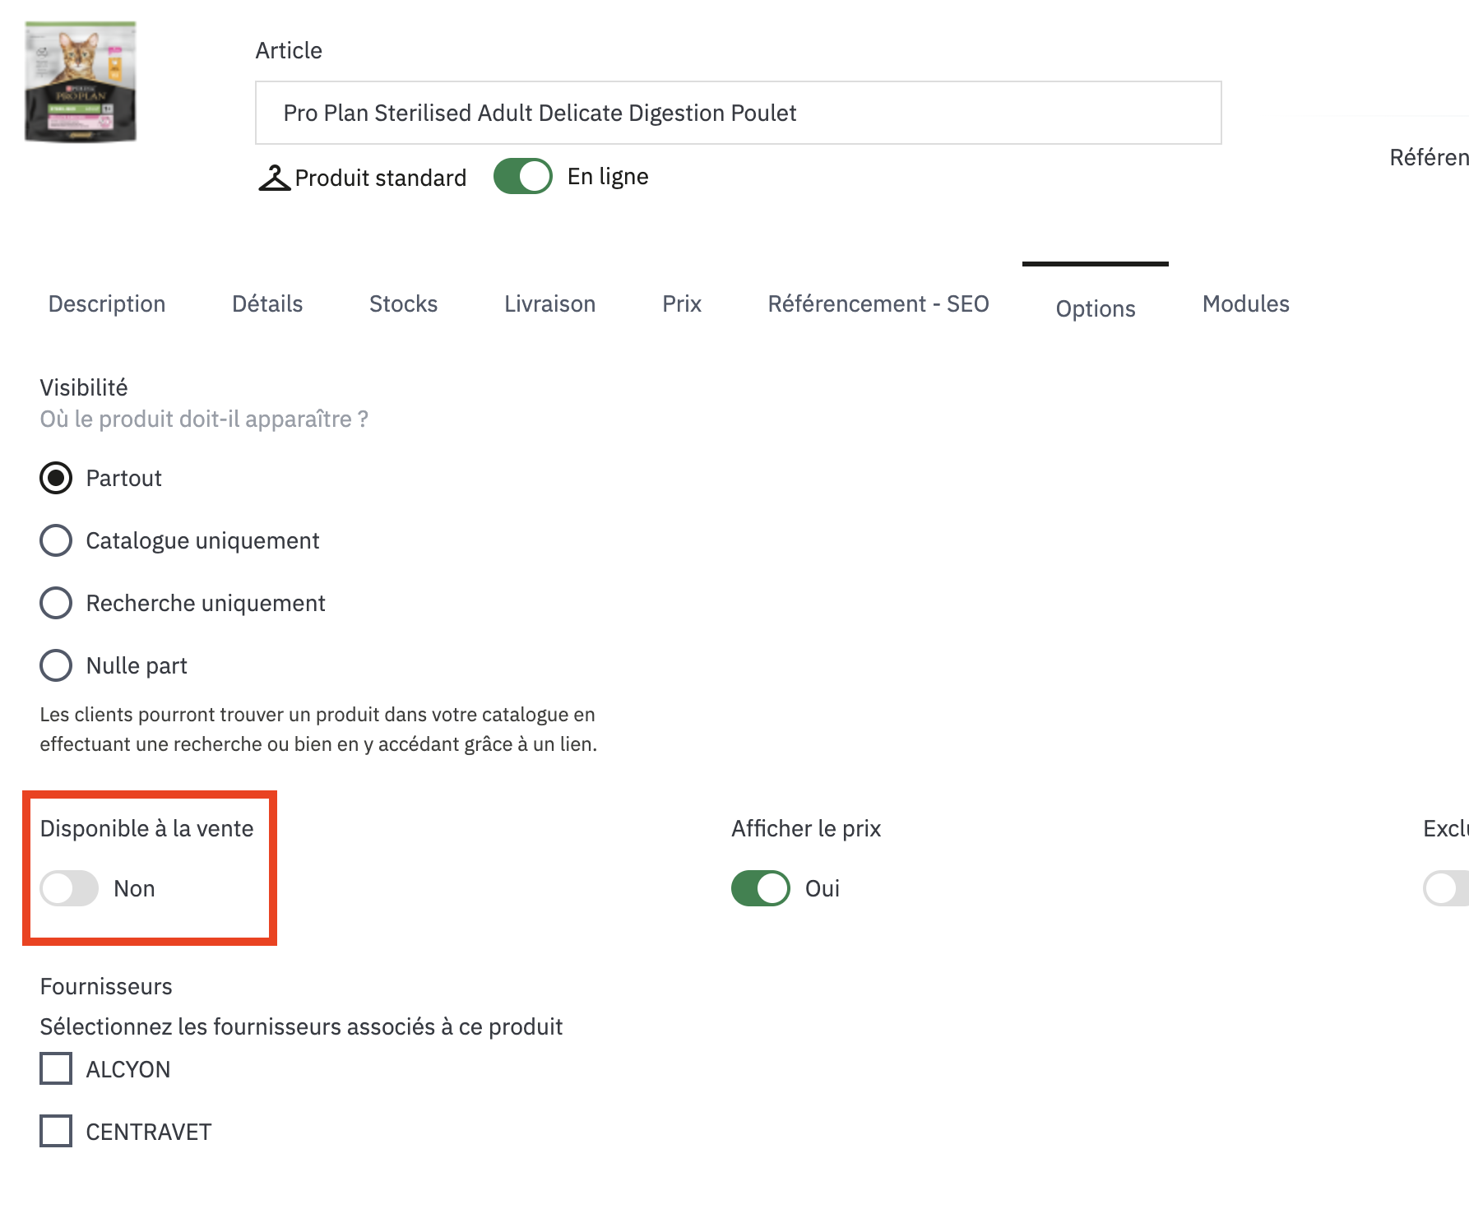Go to the Livraison tab
The height and width of the screenshot is (1209, 1469).
click(x=549, y=304)
